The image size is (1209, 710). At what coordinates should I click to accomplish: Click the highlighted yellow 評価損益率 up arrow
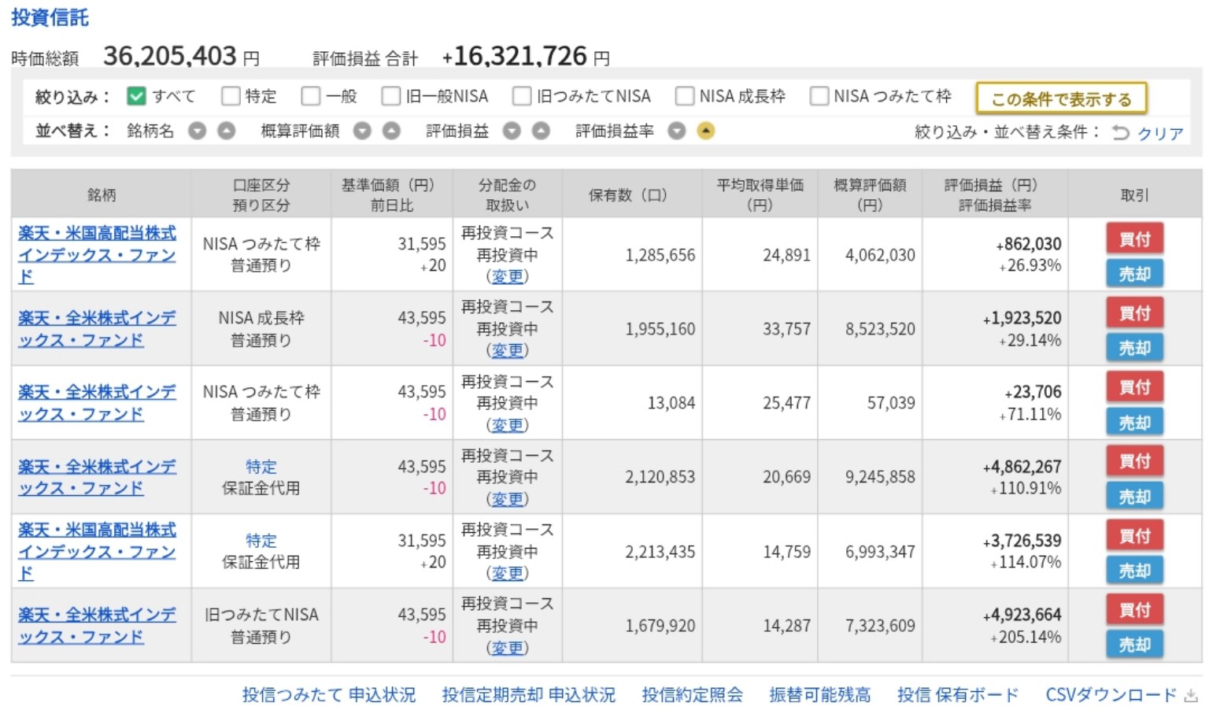706,131
